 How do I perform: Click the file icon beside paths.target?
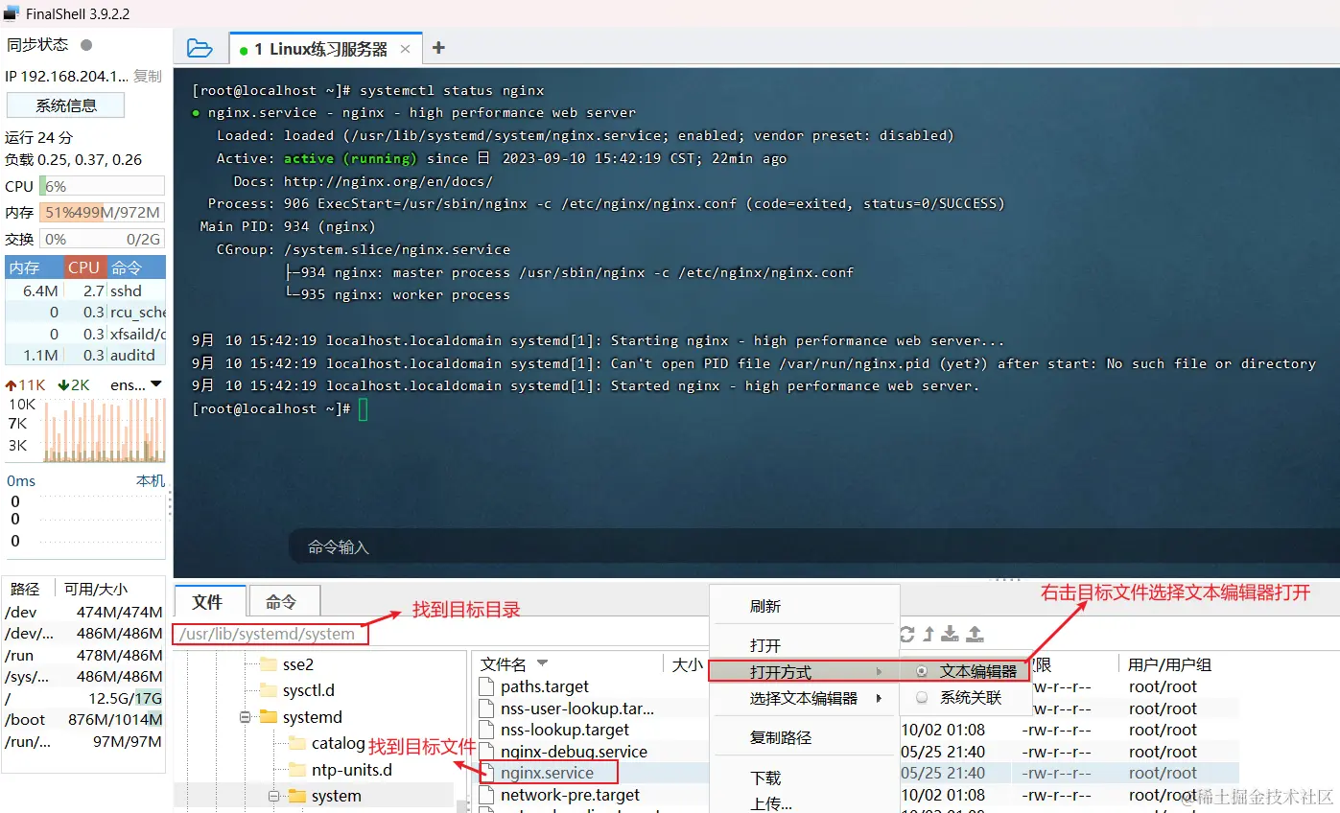pos(486,686)
